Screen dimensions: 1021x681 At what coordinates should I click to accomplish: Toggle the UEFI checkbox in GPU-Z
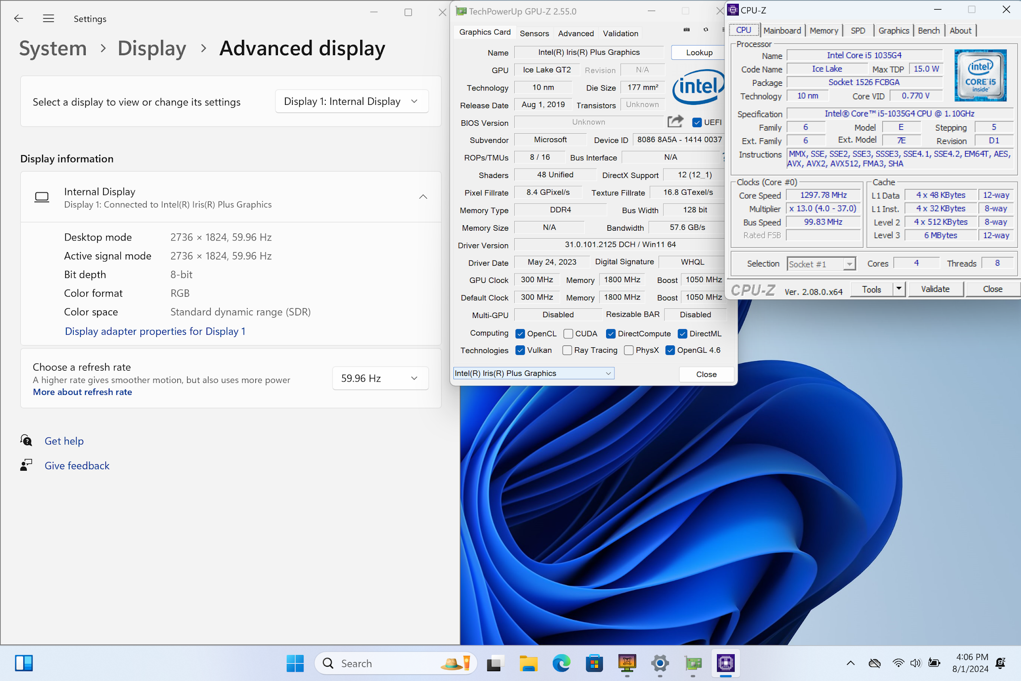697,123
